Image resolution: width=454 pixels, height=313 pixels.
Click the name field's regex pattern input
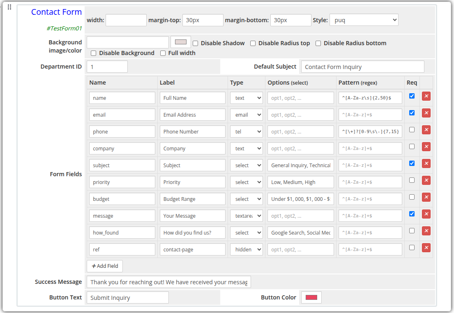[370, 98]
